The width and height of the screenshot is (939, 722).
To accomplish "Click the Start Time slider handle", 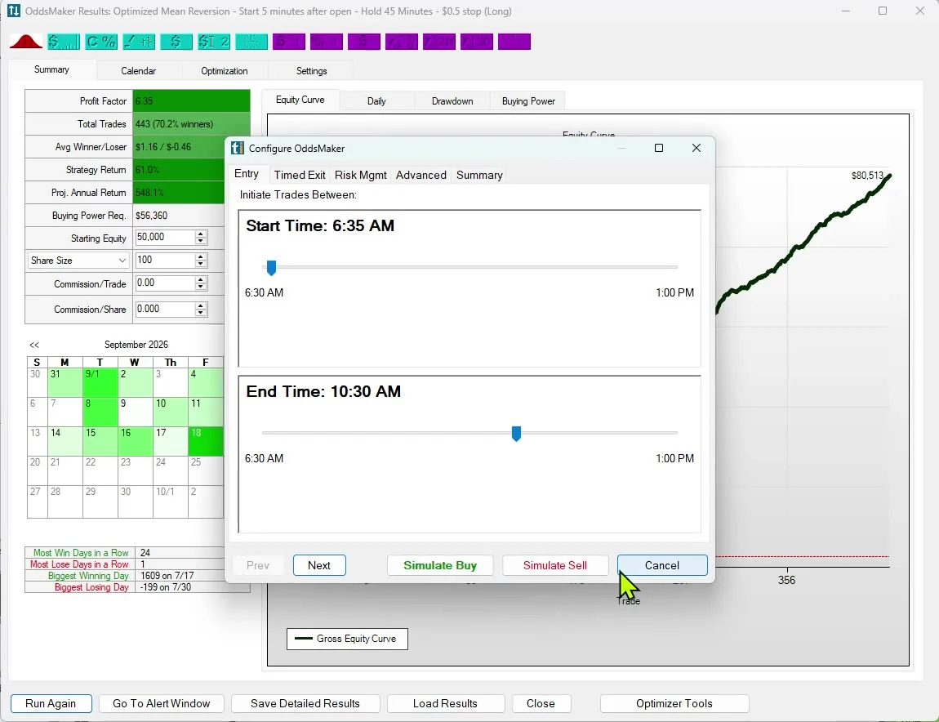I will click(x=271, y=268).
